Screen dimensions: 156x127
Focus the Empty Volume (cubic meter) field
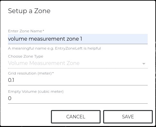pyautogui.click(x=78, y=98)
